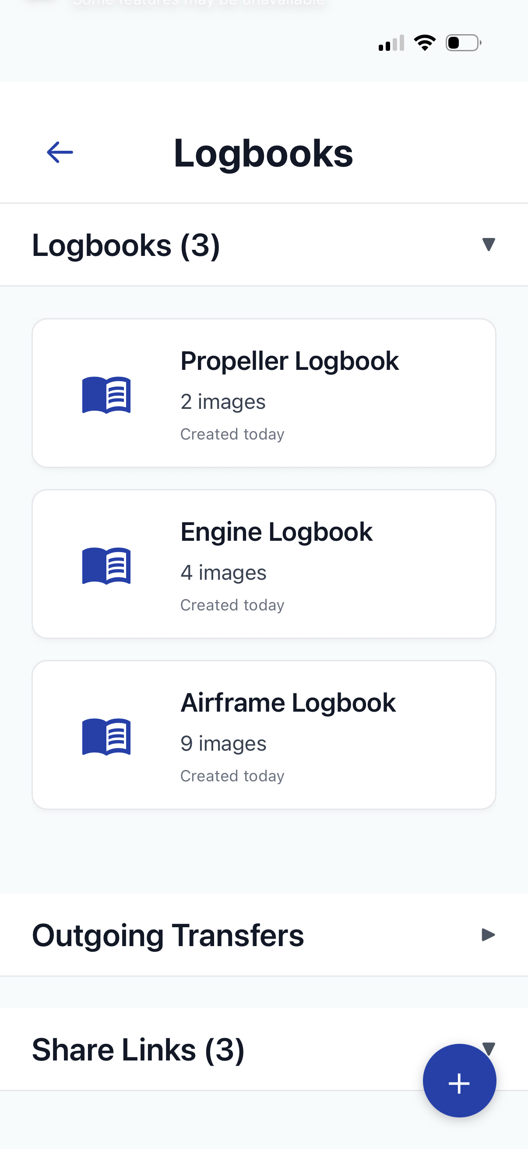Screen dimensions: 528x1149
Task: Tap the Logbooks page title
Action: pos(263,153)
